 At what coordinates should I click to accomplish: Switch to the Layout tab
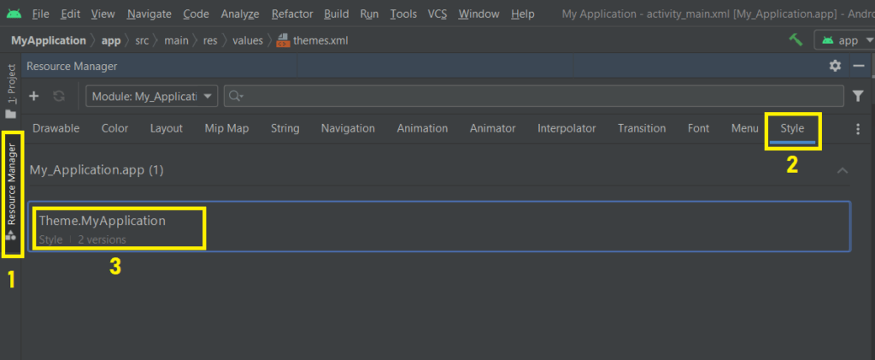tap(167, 128)
